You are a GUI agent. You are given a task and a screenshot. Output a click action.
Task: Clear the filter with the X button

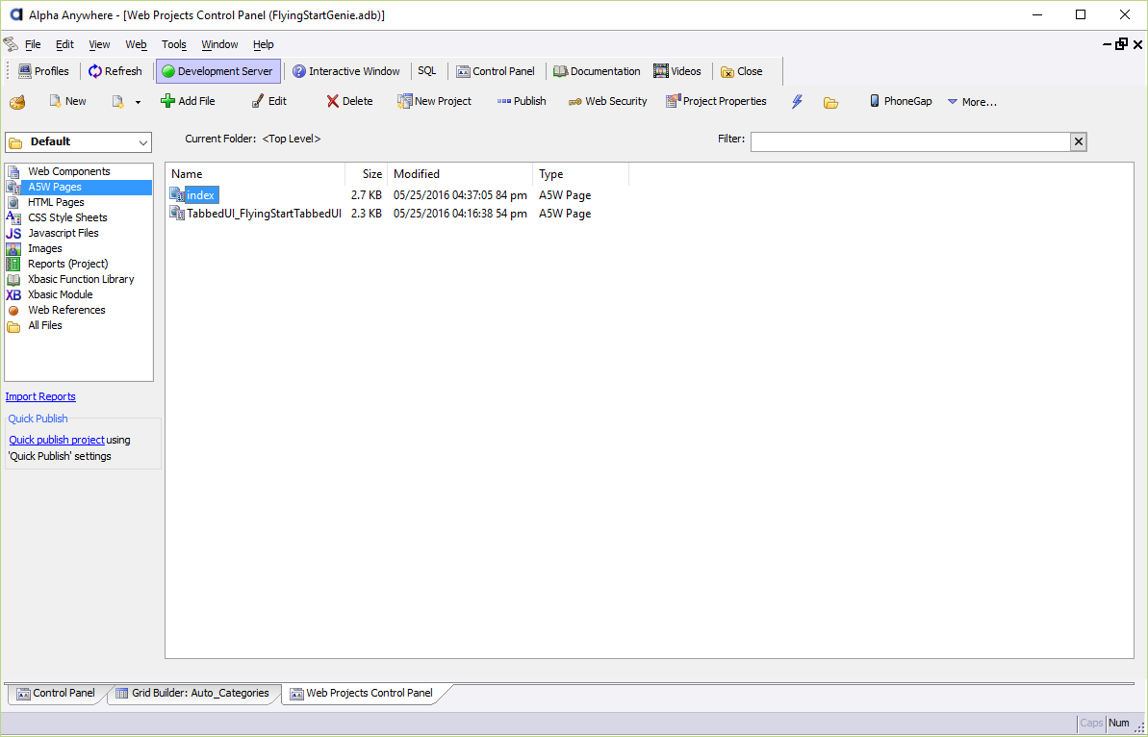1079,142
